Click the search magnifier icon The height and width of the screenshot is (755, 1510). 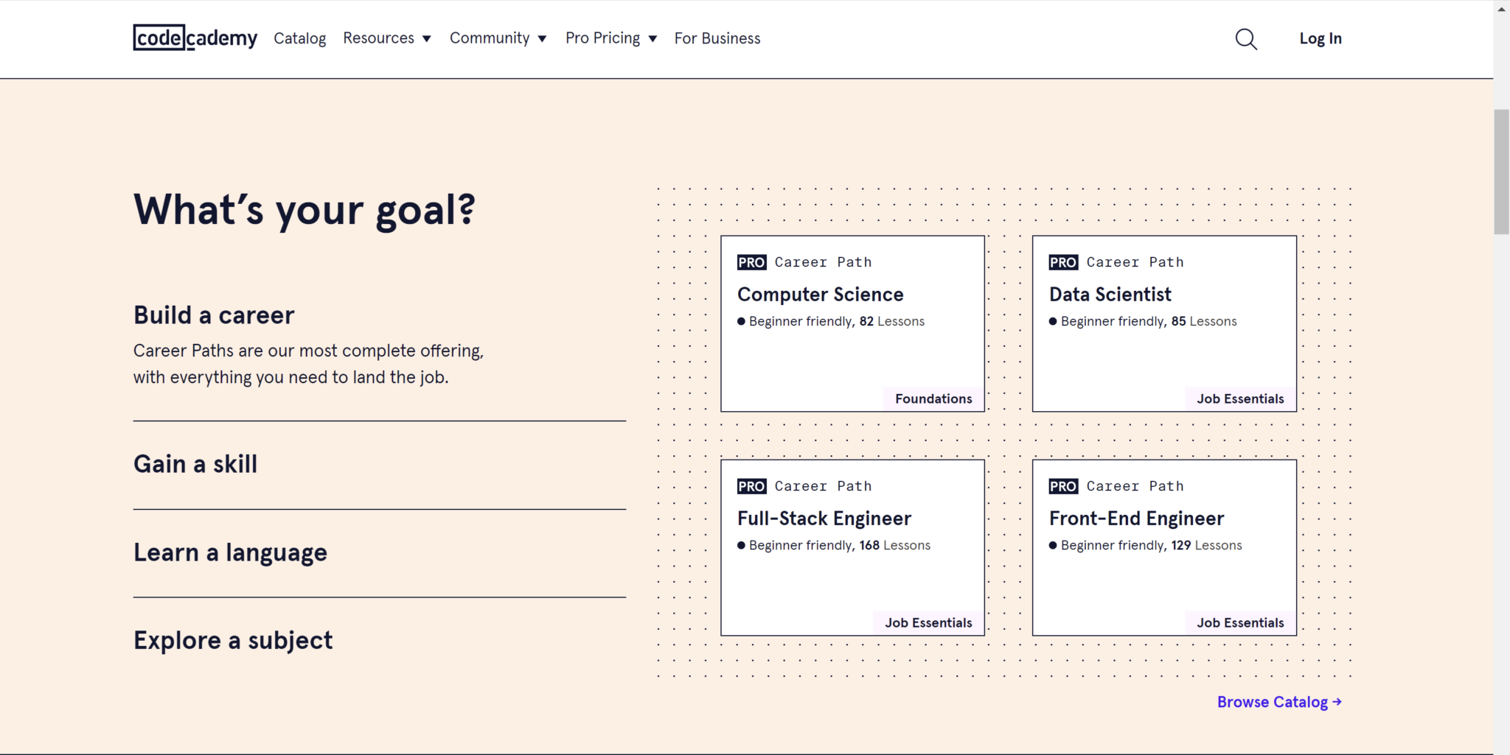1246,39
